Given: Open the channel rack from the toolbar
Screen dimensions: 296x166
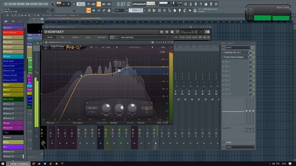Looking at the screenshot, I should click(x=159, y=10).
